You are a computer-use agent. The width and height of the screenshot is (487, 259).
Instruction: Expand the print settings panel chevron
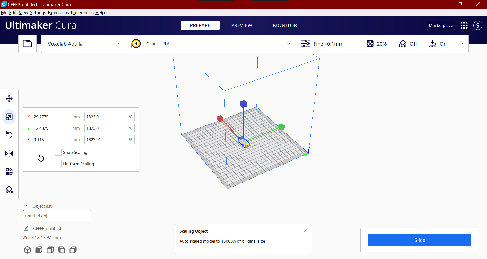[x=462, y=44]
